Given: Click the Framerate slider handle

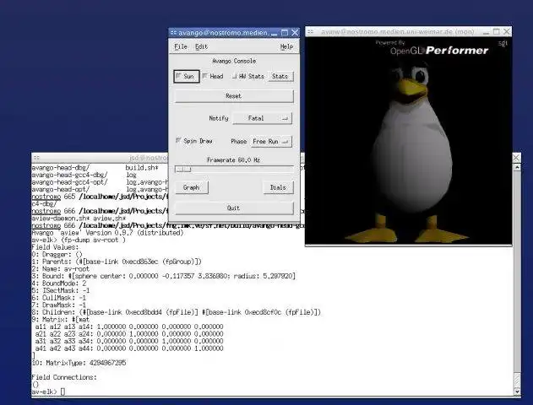Looking at the screenshot, I should (183, 169).
